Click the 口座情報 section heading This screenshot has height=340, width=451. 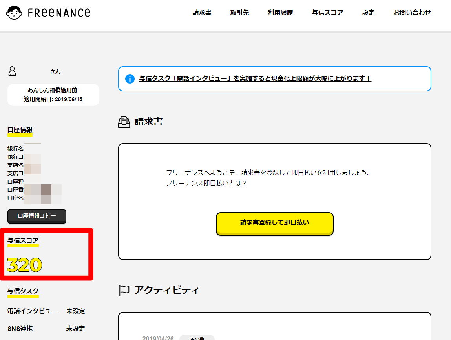click(x=20, y=130)
